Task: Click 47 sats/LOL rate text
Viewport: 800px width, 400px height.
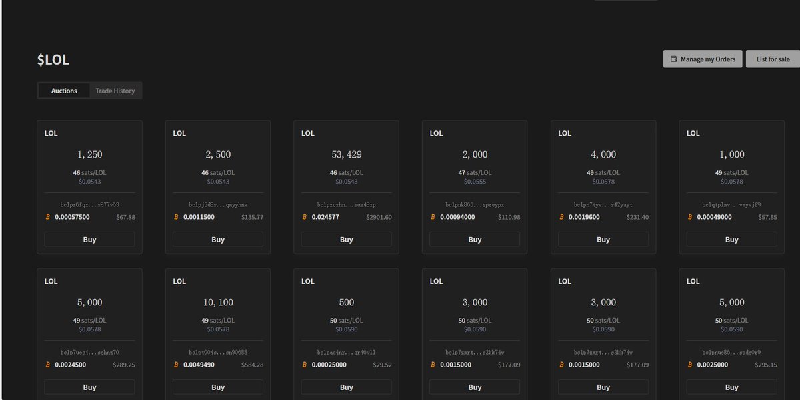Action: tap(475, 172)
